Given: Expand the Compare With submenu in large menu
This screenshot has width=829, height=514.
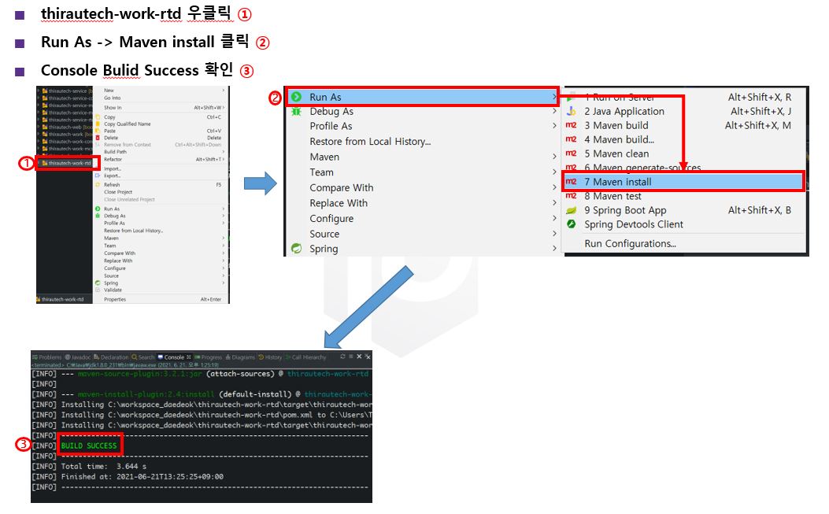Looking at the screenshot, I should tap(554, 188).
